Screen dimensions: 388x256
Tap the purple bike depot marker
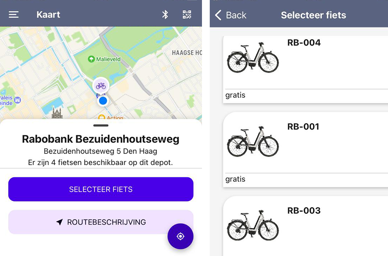101,86
